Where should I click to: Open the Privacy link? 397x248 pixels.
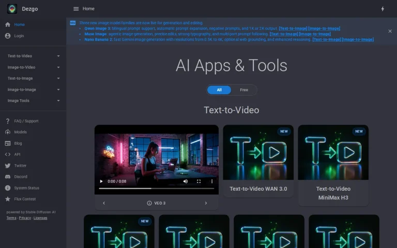coord(25,218)
